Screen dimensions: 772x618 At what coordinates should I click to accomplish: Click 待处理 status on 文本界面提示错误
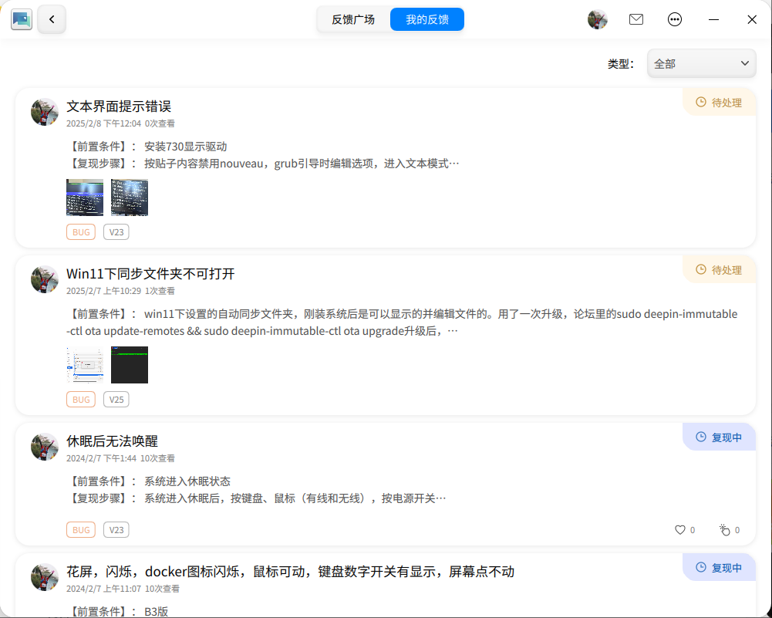[x=720, y=103]
